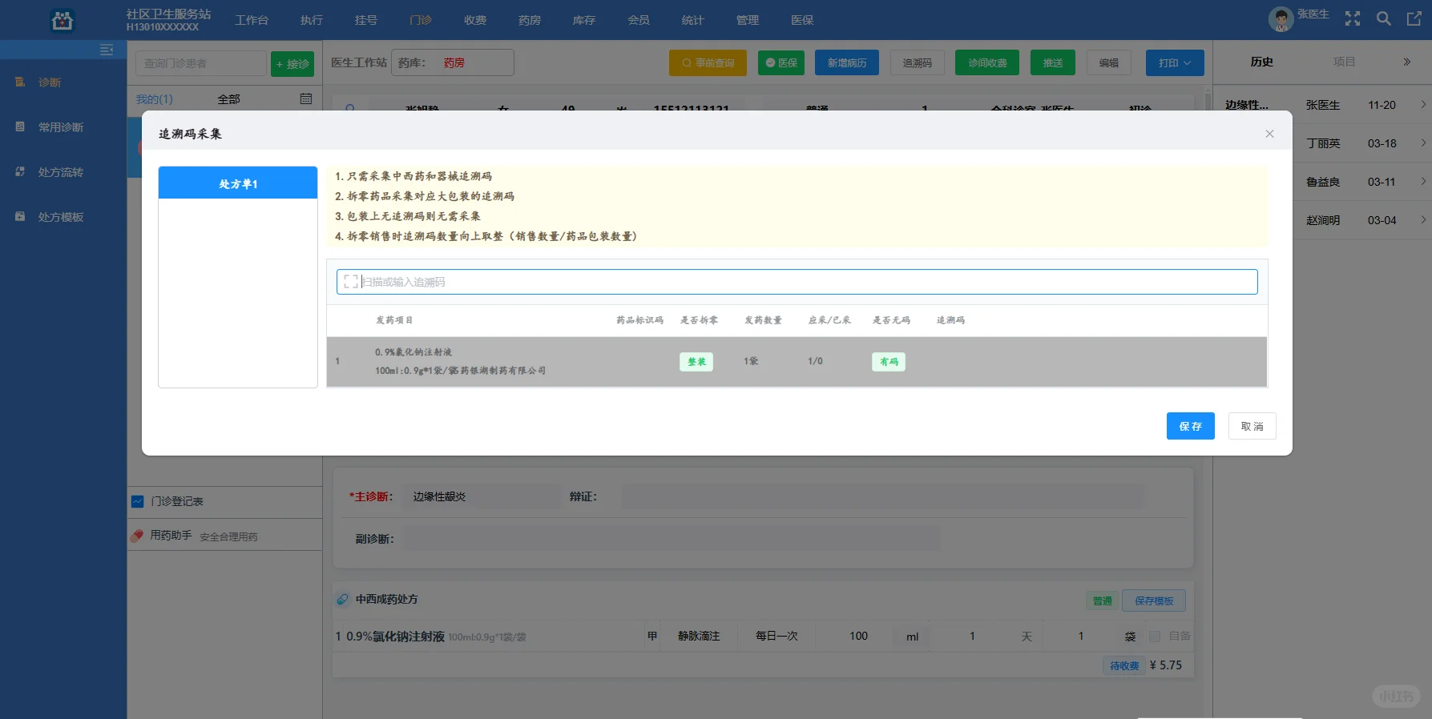The image size is (1432, 719).
Task: Click the 新增病历 button
Action: pos(847,62)
